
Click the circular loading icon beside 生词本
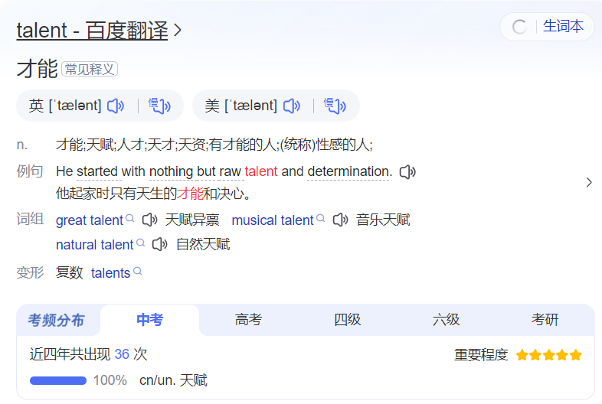coord(519,27)
